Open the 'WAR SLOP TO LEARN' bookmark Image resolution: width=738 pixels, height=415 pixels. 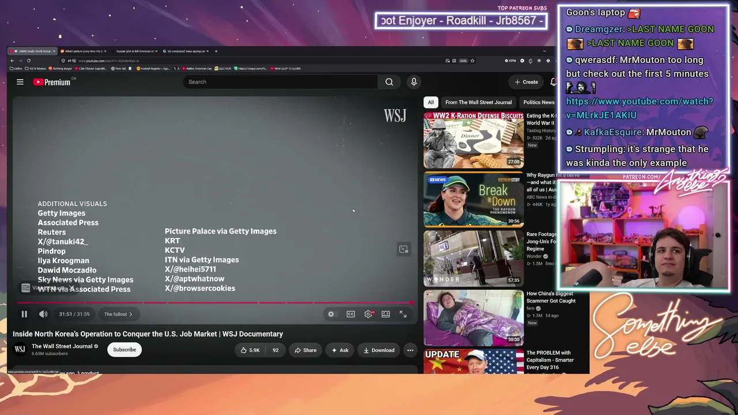click(285, 69)
